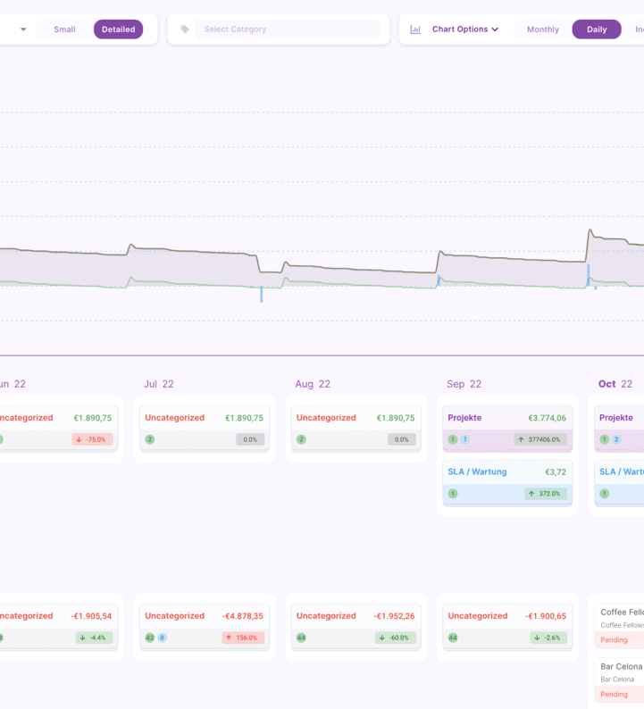The height and width of the screenshot is (709, 644).
Task: Click the blue 8 count badge in Jul expenses
Action: [162, 638]
